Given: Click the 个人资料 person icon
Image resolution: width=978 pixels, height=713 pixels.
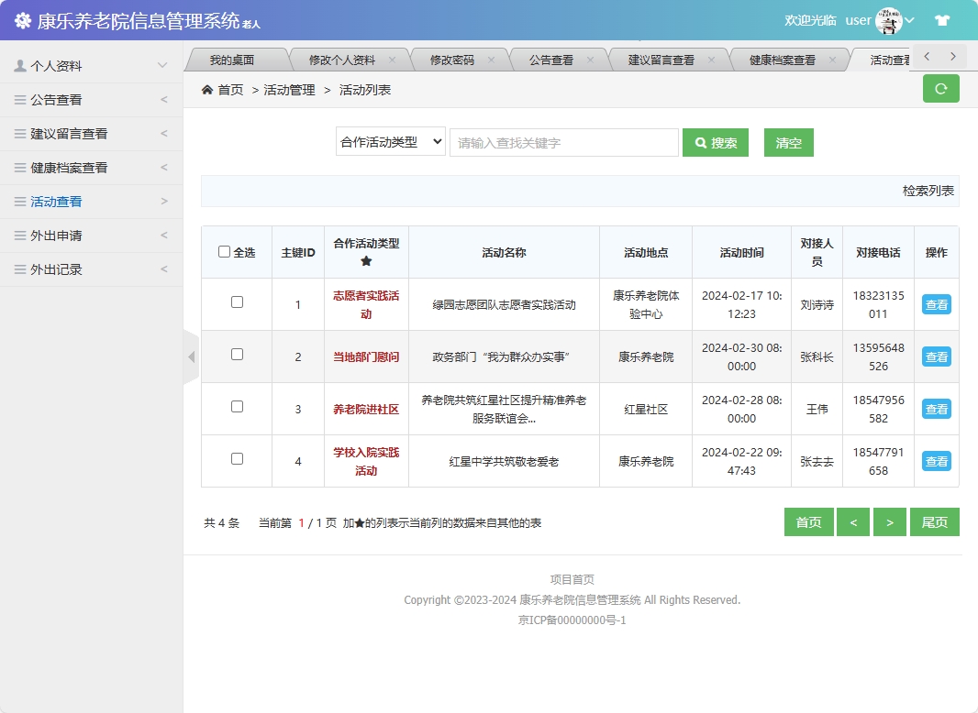Looking at the screenshot, I should pos(21,65).
